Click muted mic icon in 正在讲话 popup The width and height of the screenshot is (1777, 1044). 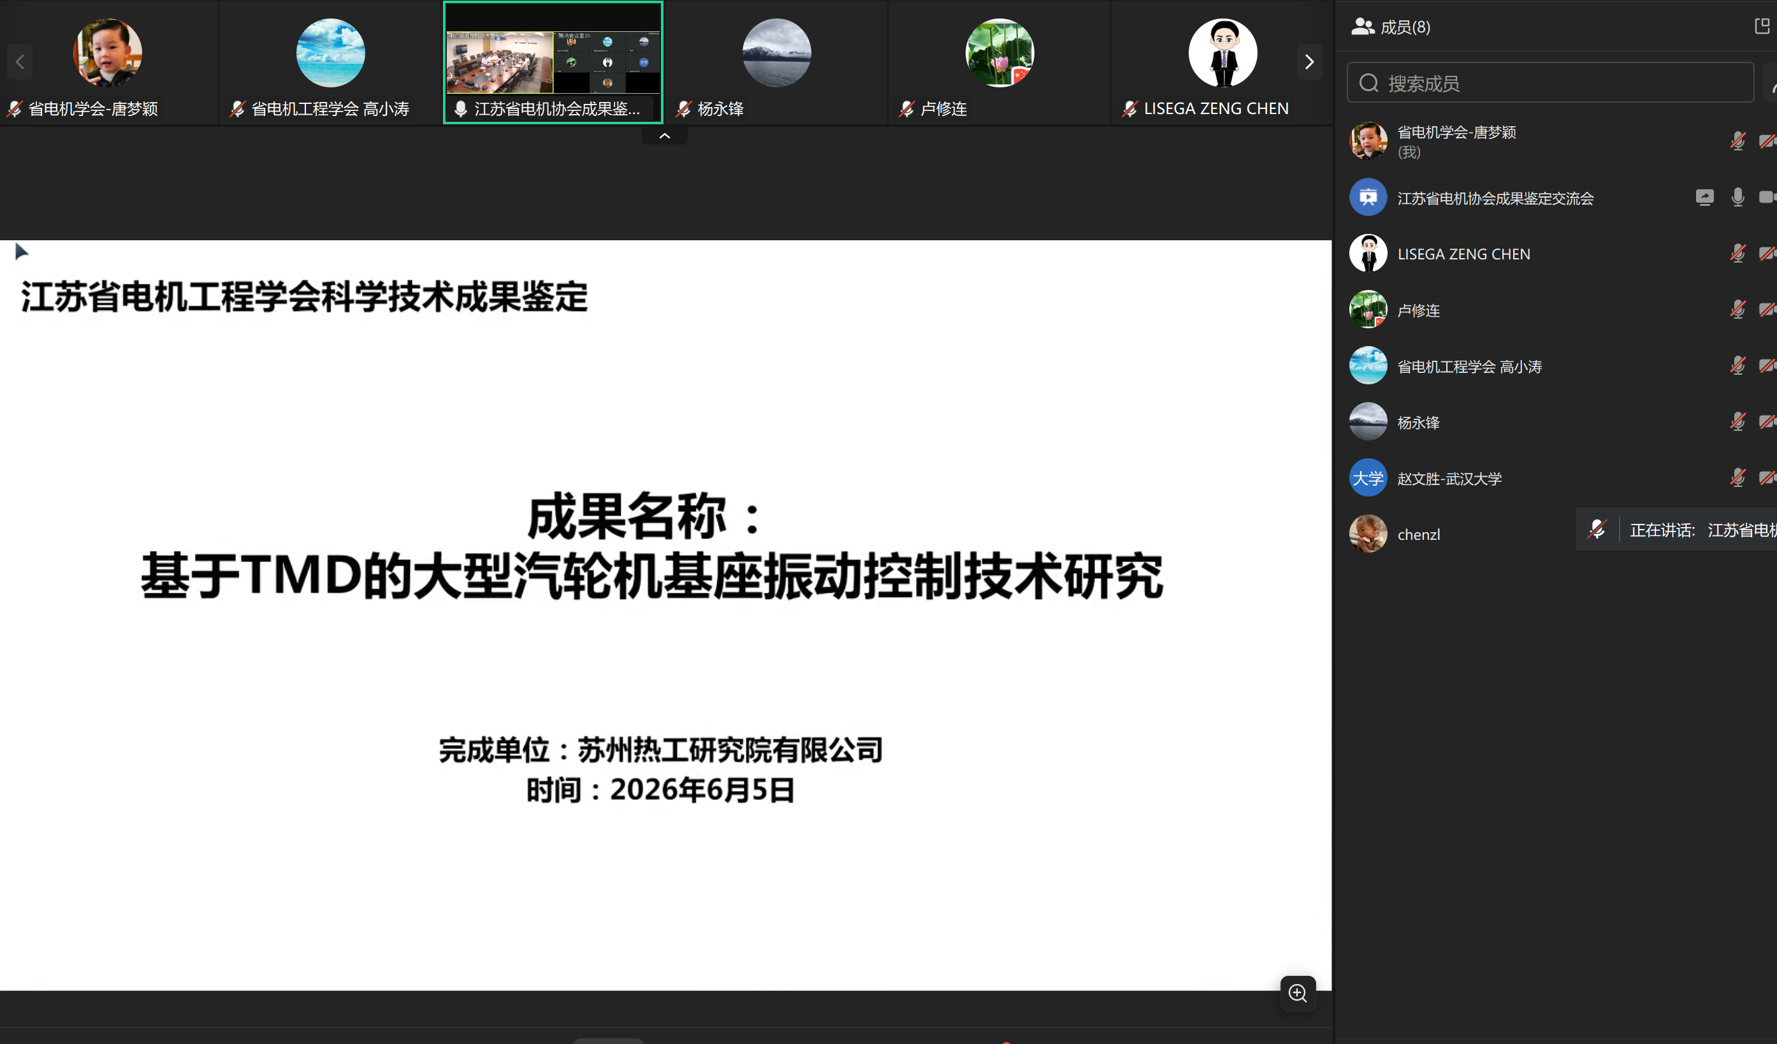(x=1597, y=529)
